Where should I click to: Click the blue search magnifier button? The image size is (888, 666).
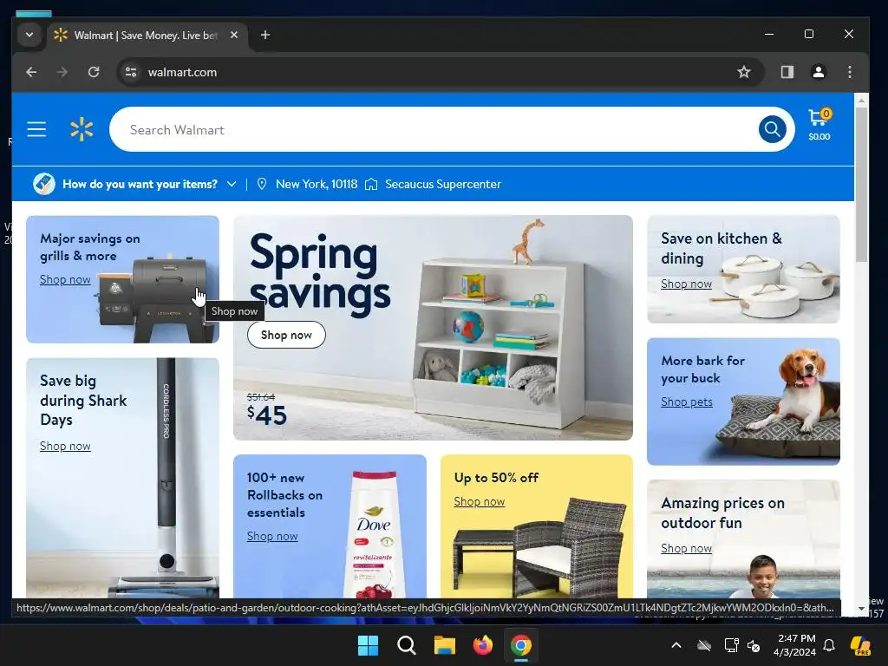click(772, 130)
